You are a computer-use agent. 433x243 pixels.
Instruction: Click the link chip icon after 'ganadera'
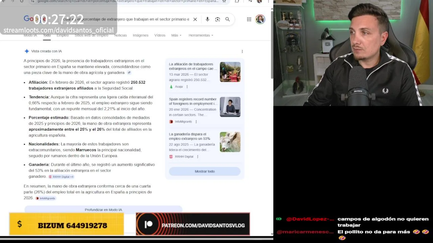point(129,73)
